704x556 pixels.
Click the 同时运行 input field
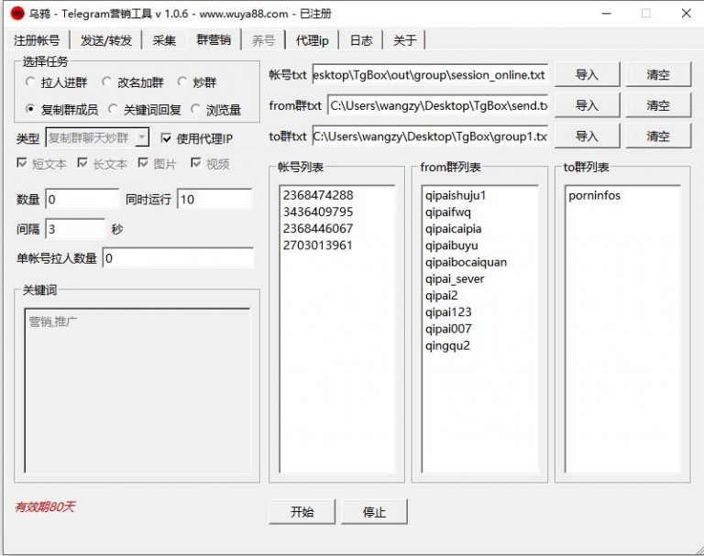pos(214,199)
